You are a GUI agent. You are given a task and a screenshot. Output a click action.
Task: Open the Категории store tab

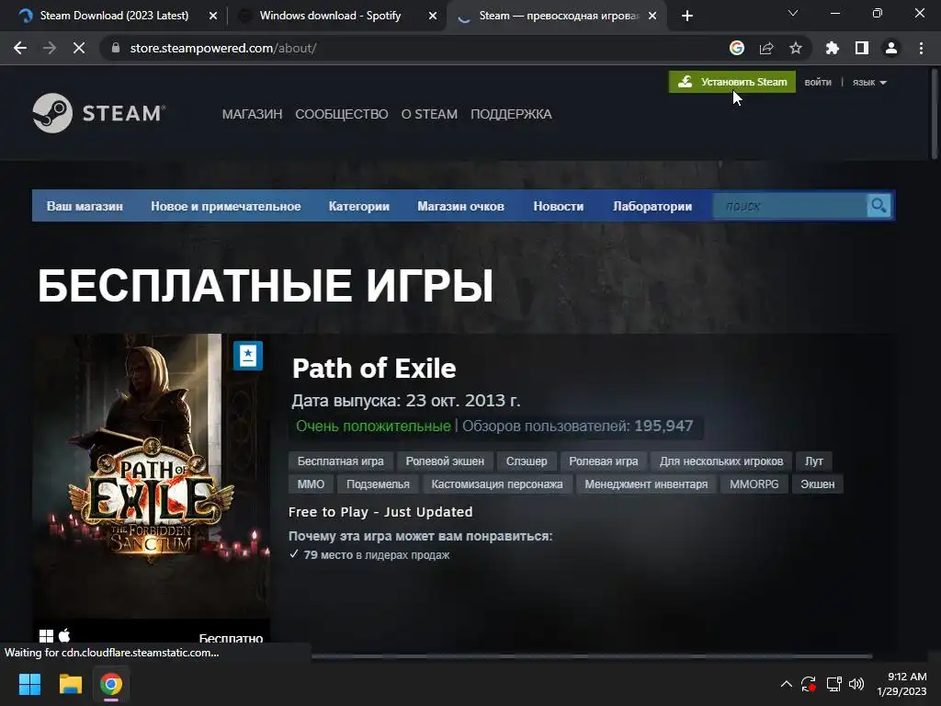point(359,206)
